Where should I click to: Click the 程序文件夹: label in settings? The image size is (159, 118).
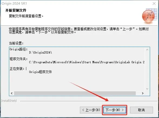pyautogui.click(x=19, y=59)
